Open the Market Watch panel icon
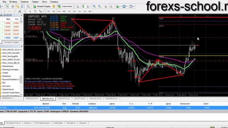 point(7,6)
